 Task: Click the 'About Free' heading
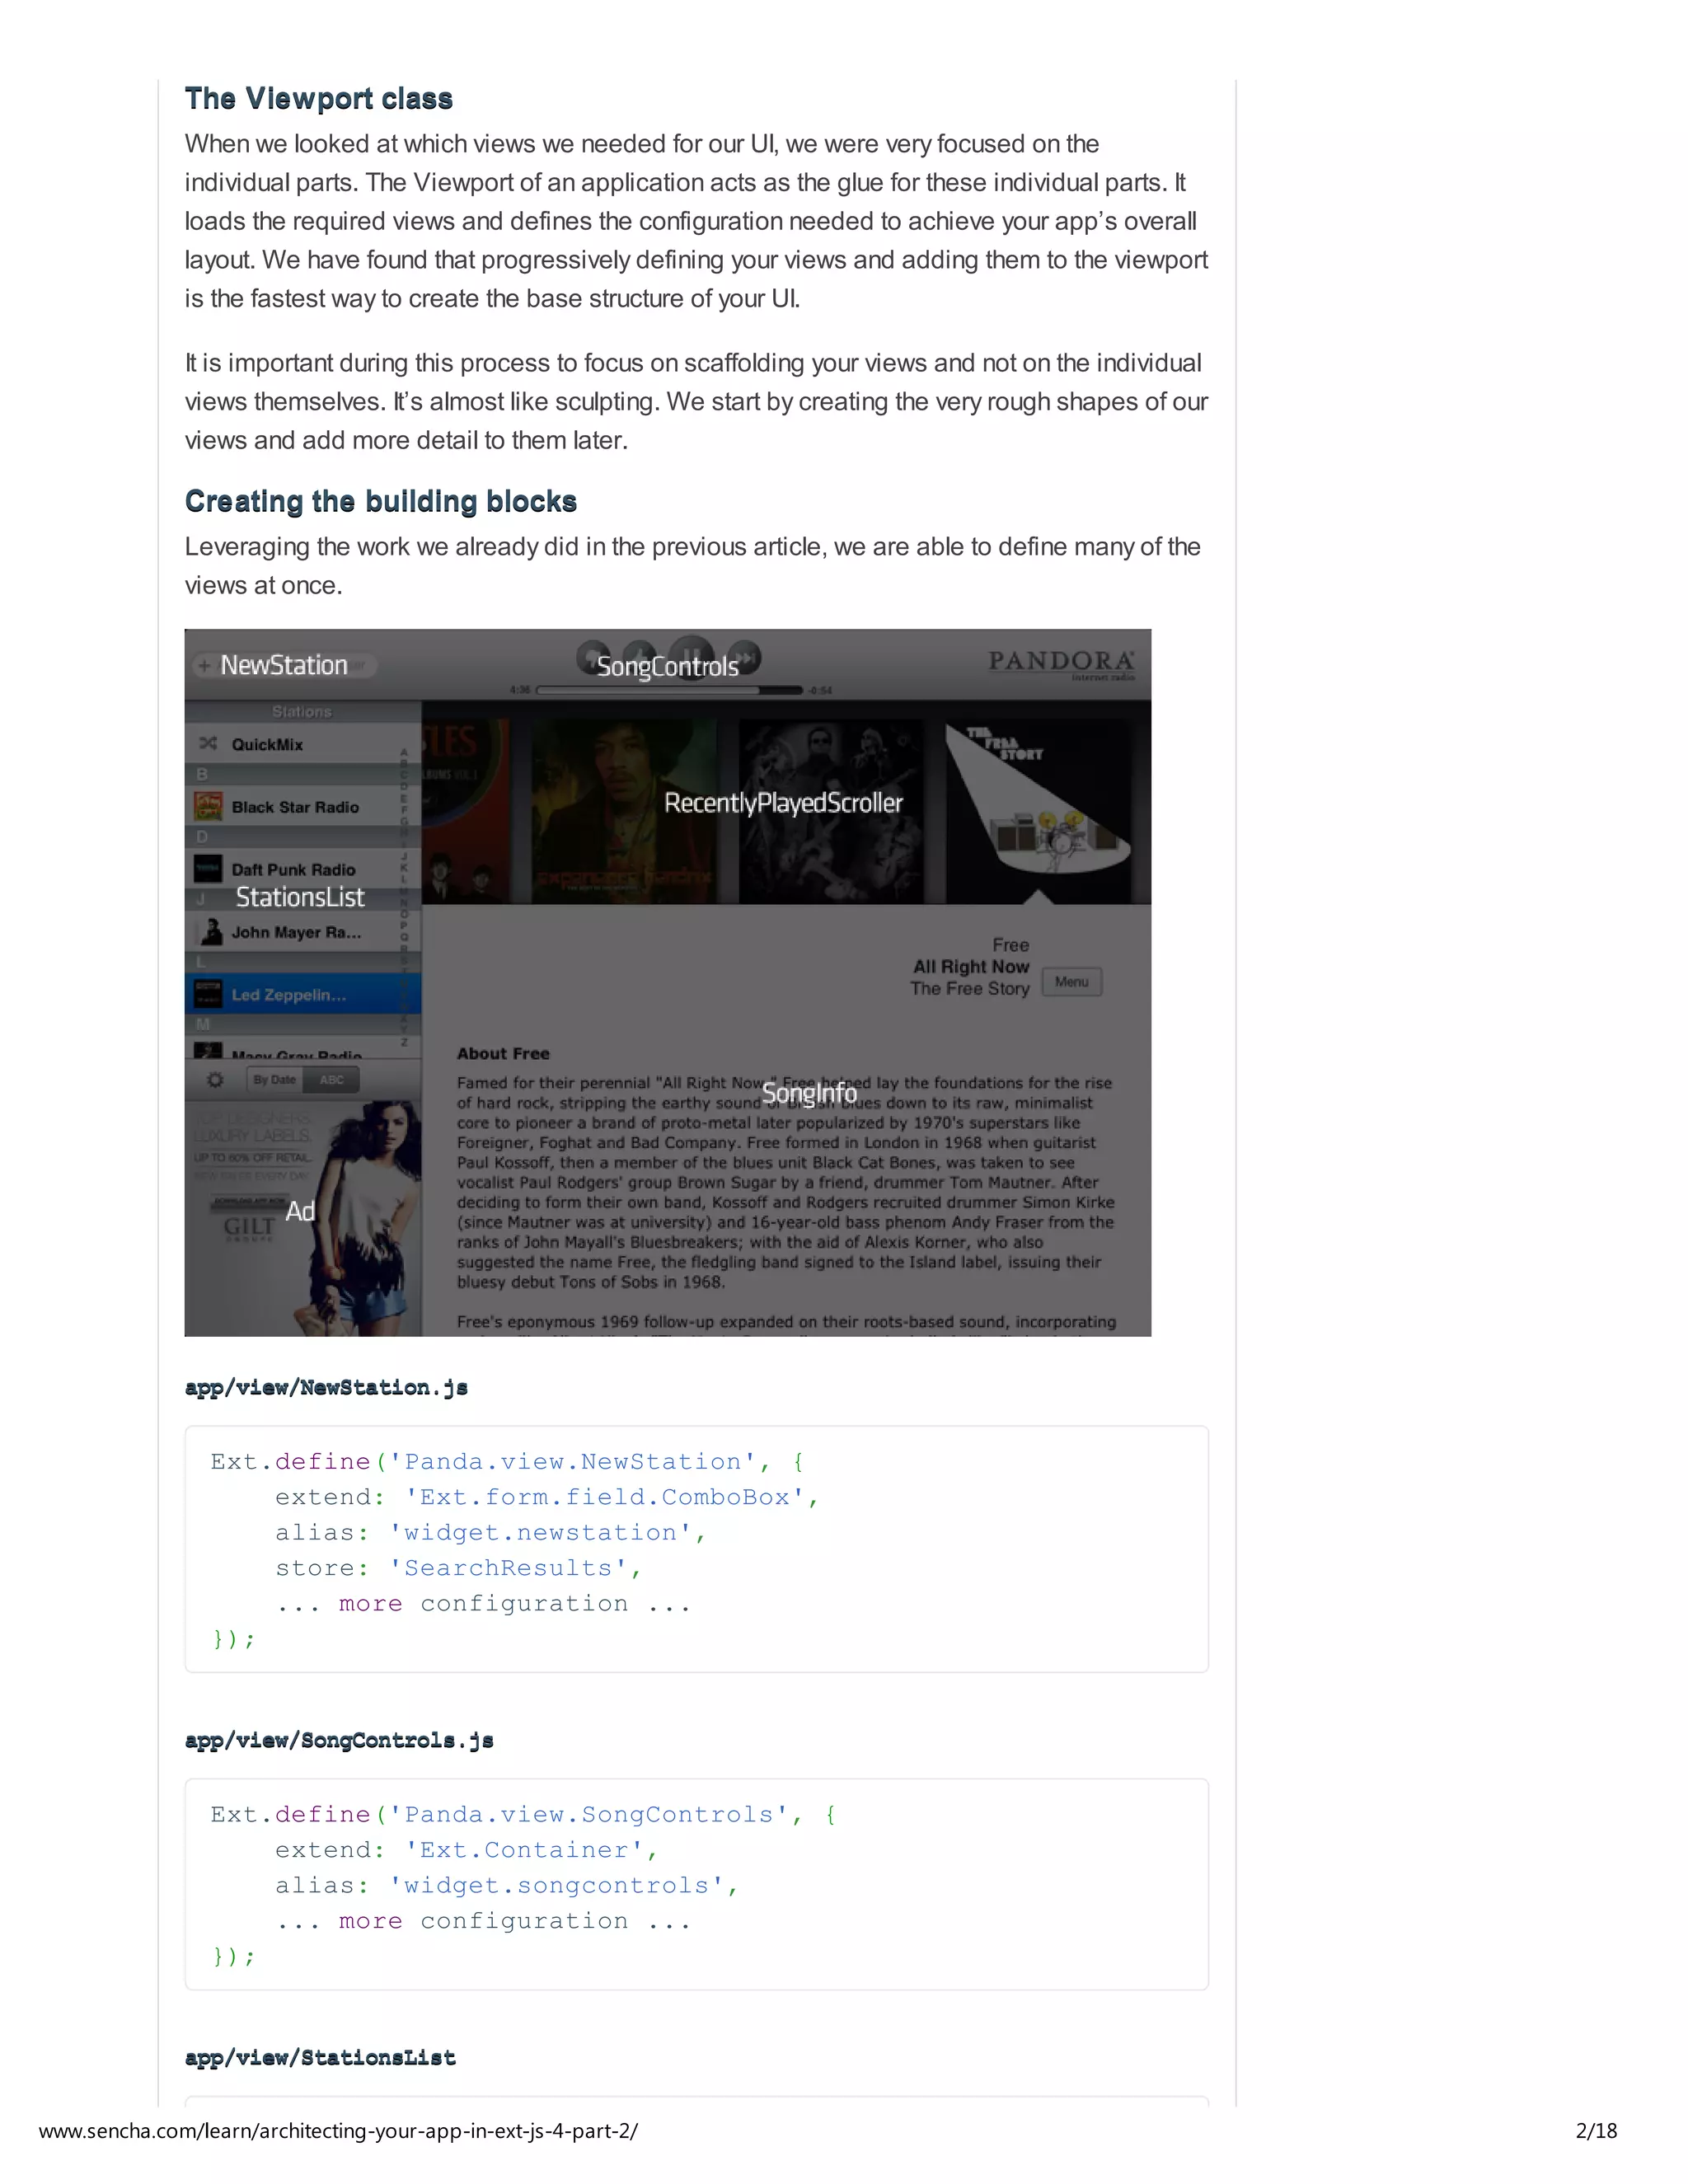coord(503,1053)
